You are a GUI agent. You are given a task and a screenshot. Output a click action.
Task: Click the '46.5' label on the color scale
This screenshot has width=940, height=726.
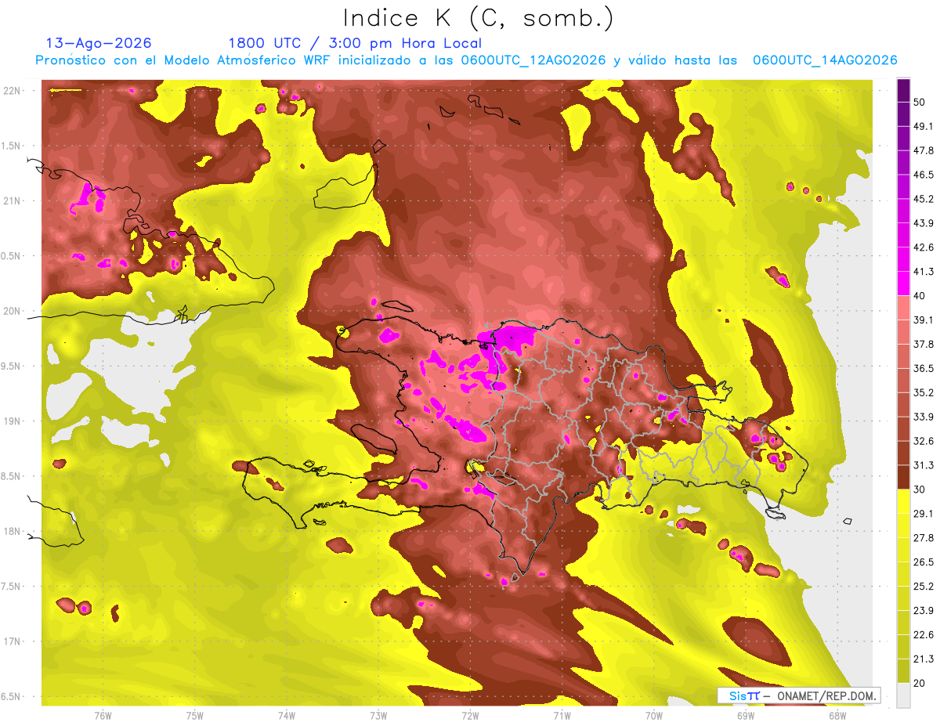[x=924, y=175]
